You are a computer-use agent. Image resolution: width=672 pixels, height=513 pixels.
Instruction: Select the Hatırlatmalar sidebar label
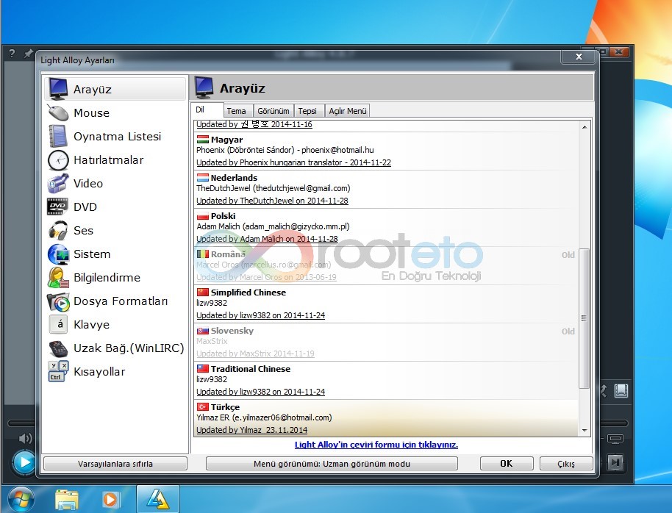(108, 160)
